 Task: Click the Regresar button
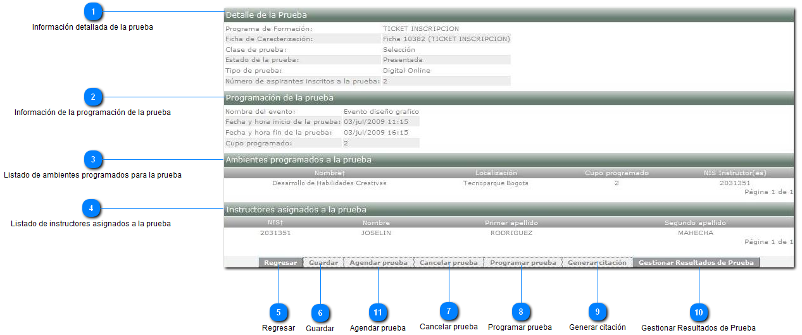[280, 263]
